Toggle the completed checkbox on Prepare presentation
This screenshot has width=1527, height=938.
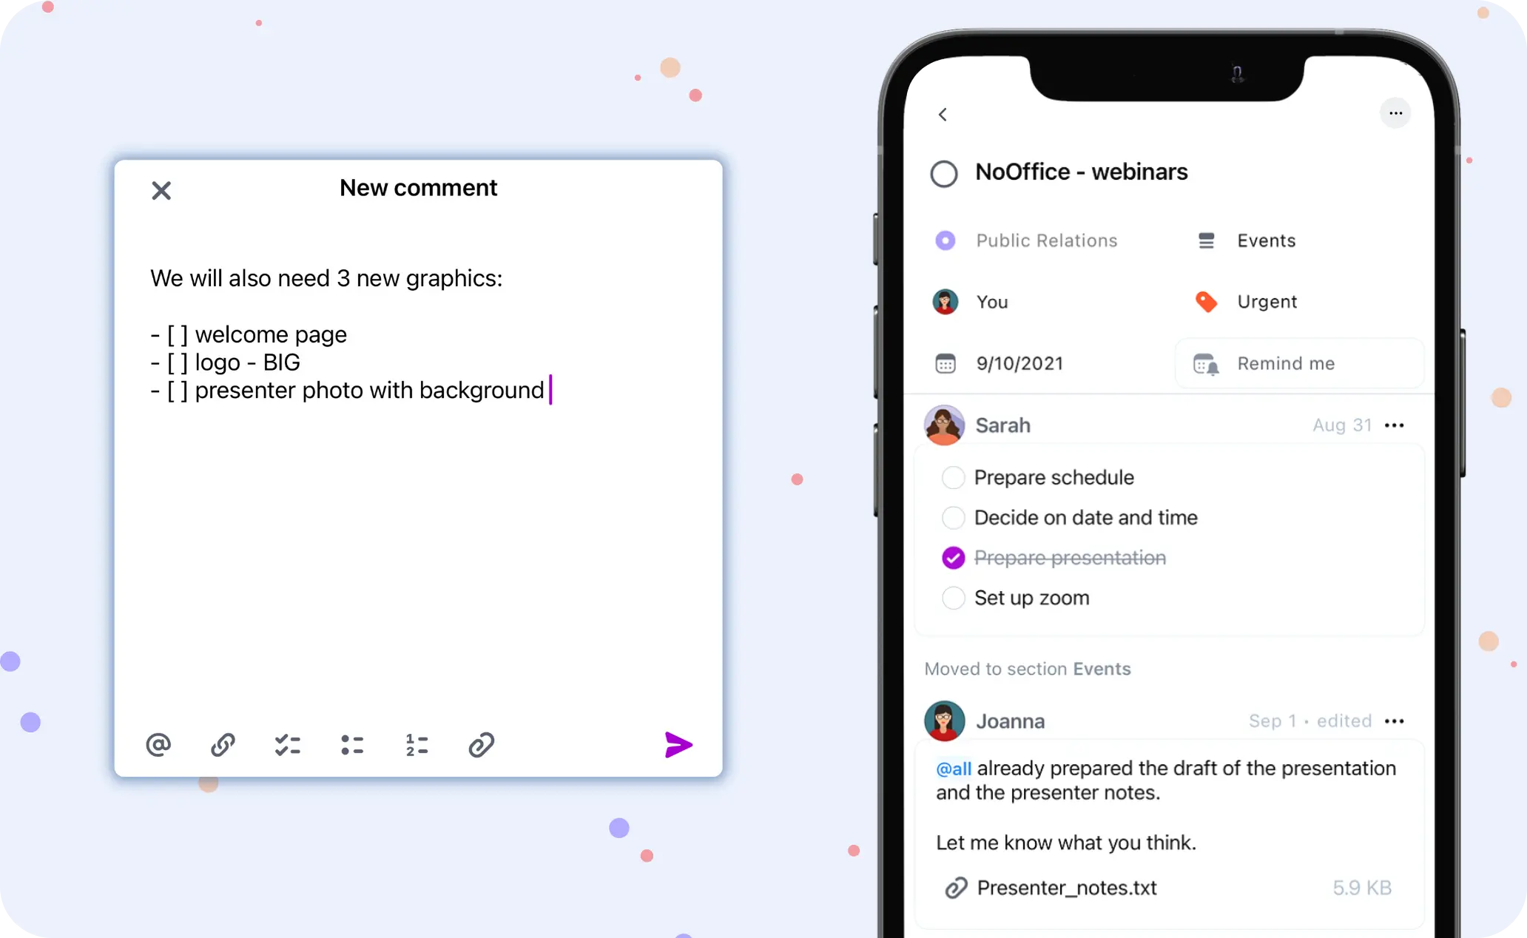pyautogui.click(x=952, y=557)
